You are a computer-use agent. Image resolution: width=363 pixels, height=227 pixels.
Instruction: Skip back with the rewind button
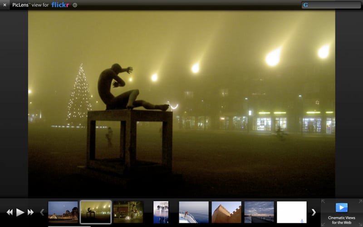10,212
